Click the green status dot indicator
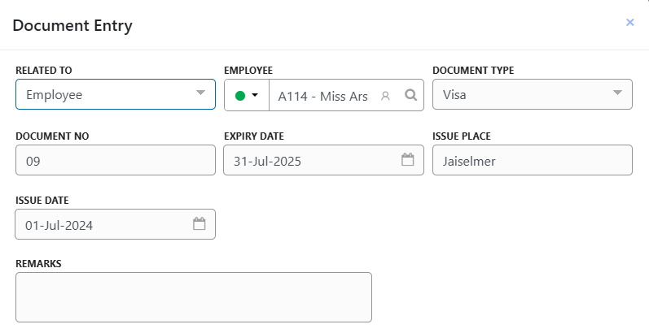Screen dimensions: 649x333 coord(240,96)
